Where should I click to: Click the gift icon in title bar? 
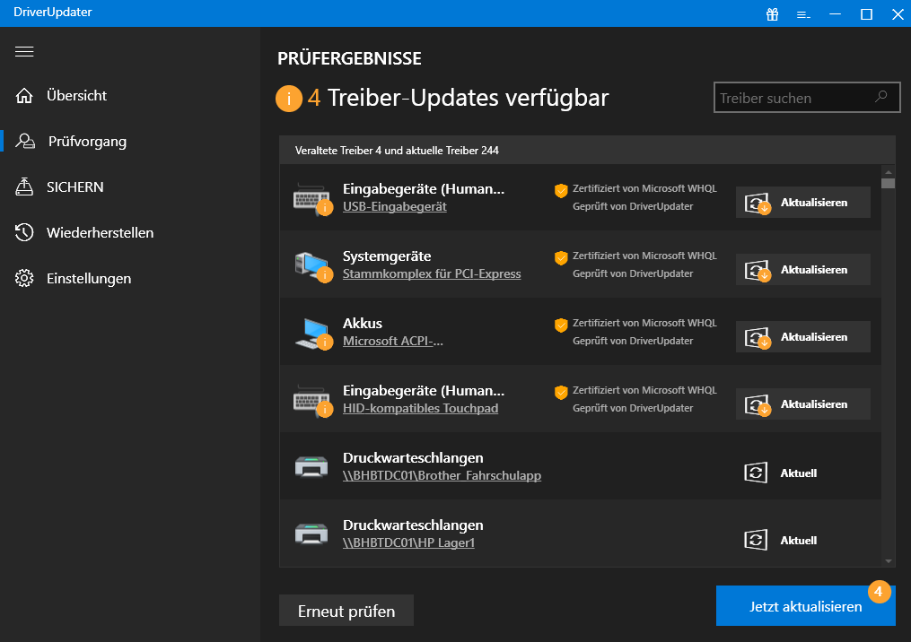pyautogui.click(x=772, y=14)
